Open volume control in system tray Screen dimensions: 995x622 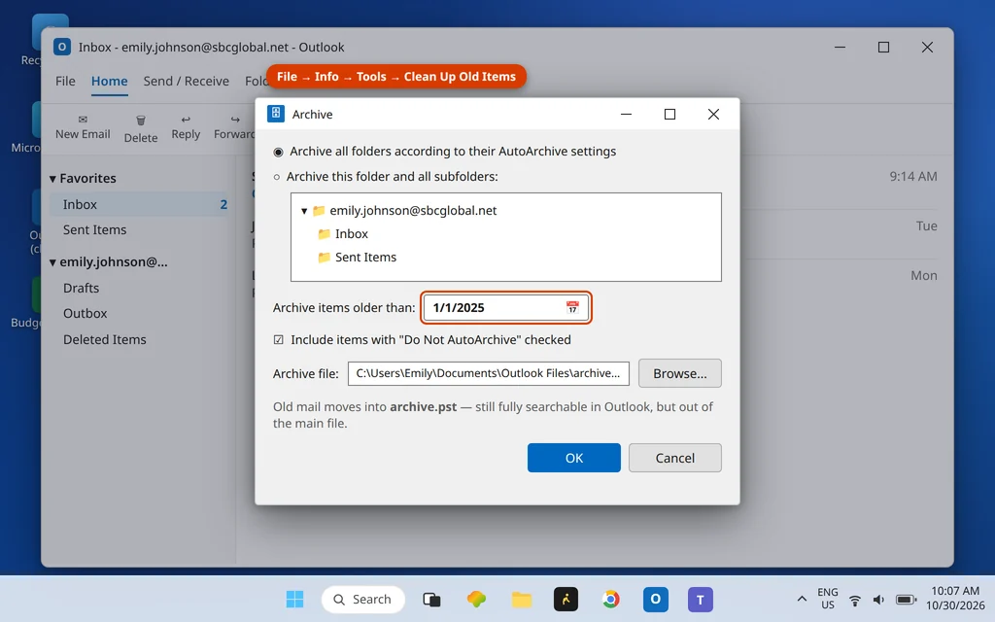click(x=878, y=600)
